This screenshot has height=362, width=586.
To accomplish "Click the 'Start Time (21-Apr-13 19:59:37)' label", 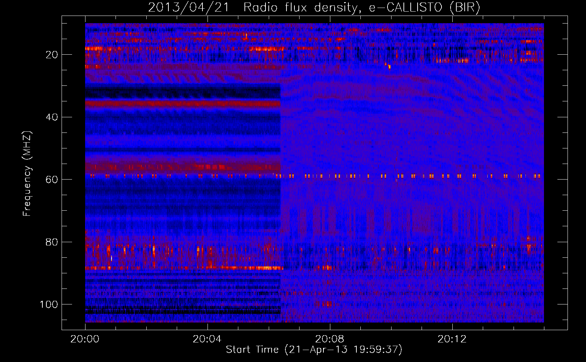I will coord(314,350).
